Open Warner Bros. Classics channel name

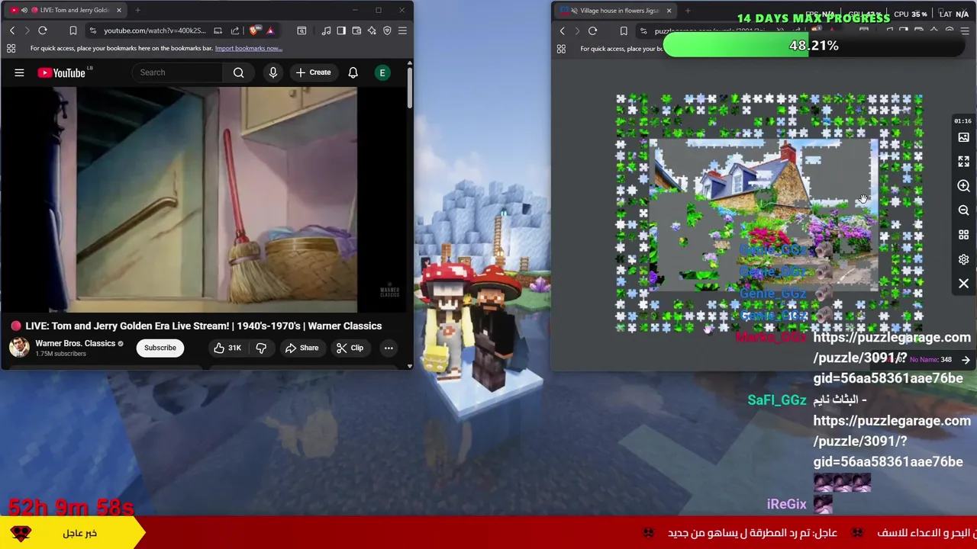tap(75, 343)
